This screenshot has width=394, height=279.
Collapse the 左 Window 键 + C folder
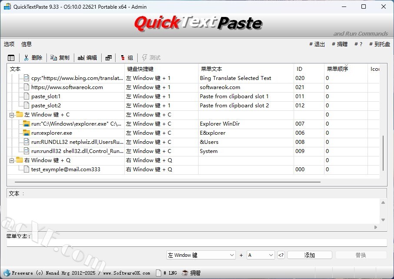pos(11,115)
